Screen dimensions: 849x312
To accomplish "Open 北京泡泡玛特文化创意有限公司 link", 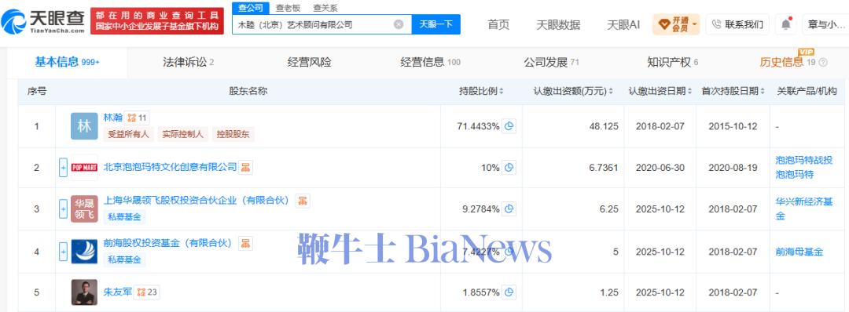I will [x=170, y=167].
